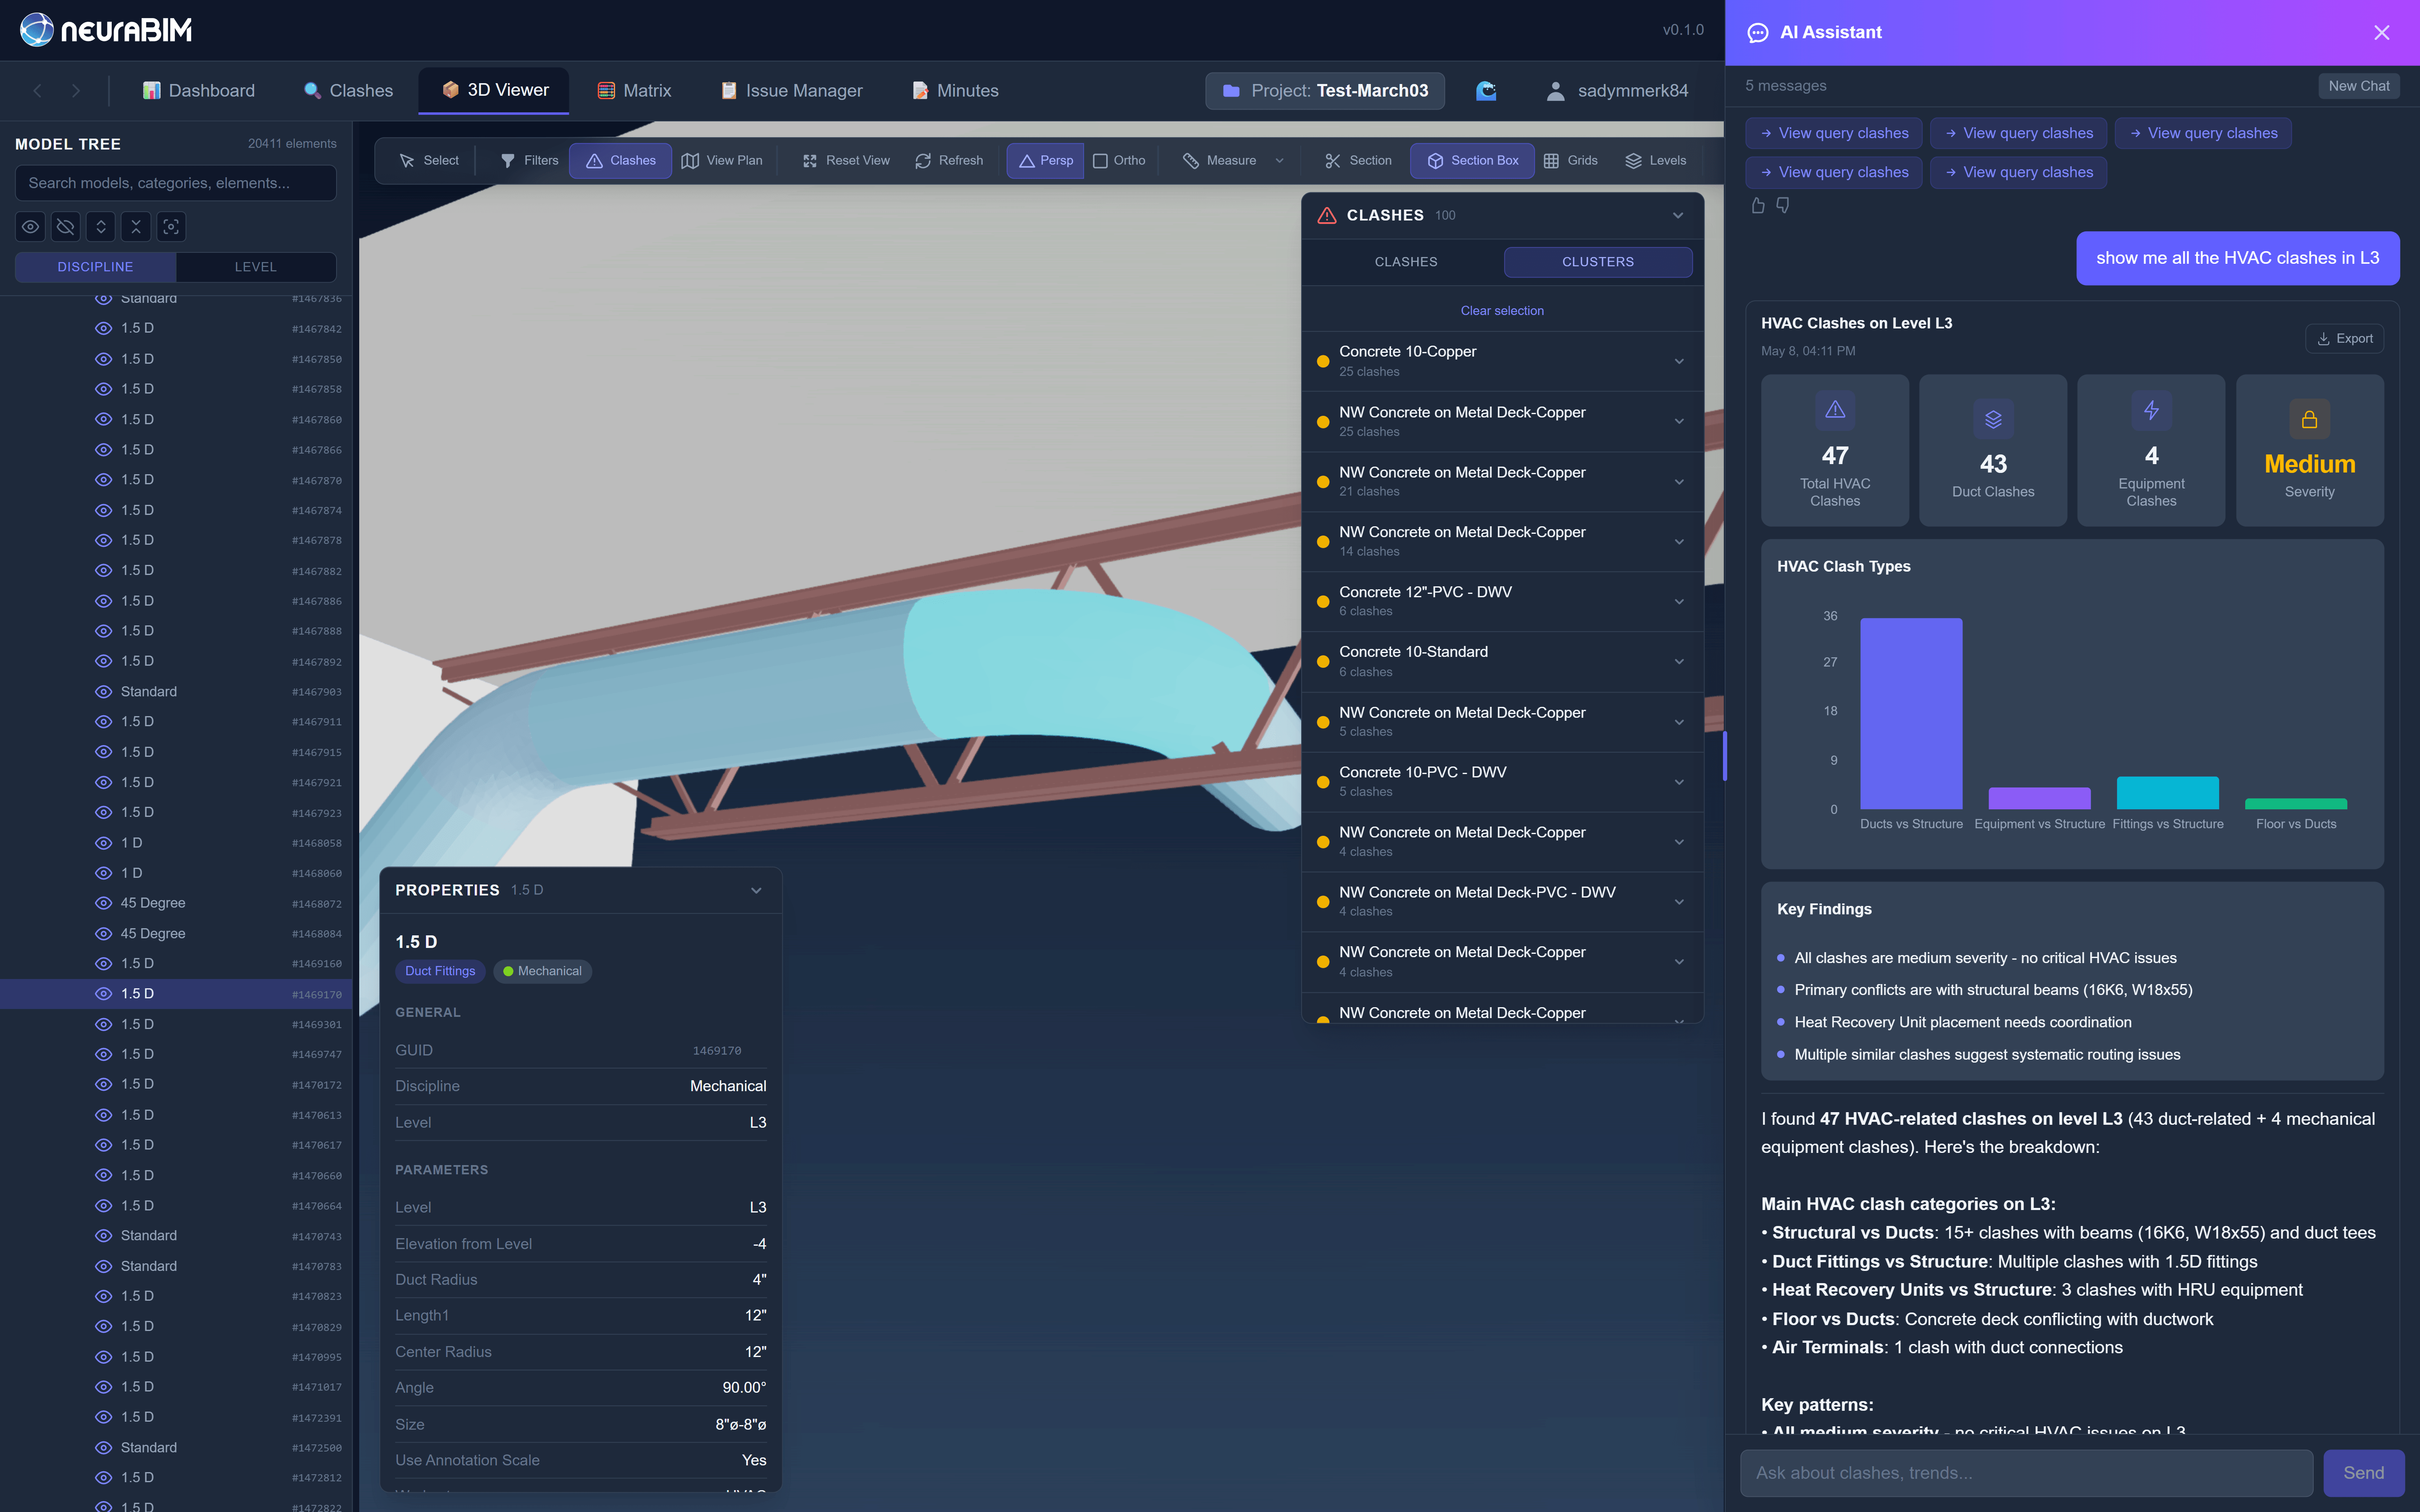The width and height of the screenshot is (2420, 1512).
Task: Toggle visibility of element #1470172
Action: 103,1085
